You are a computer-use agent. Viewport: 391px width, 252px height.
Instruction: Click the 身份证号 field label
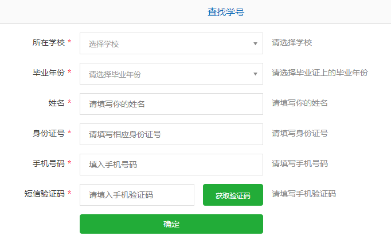pos(48,133)
